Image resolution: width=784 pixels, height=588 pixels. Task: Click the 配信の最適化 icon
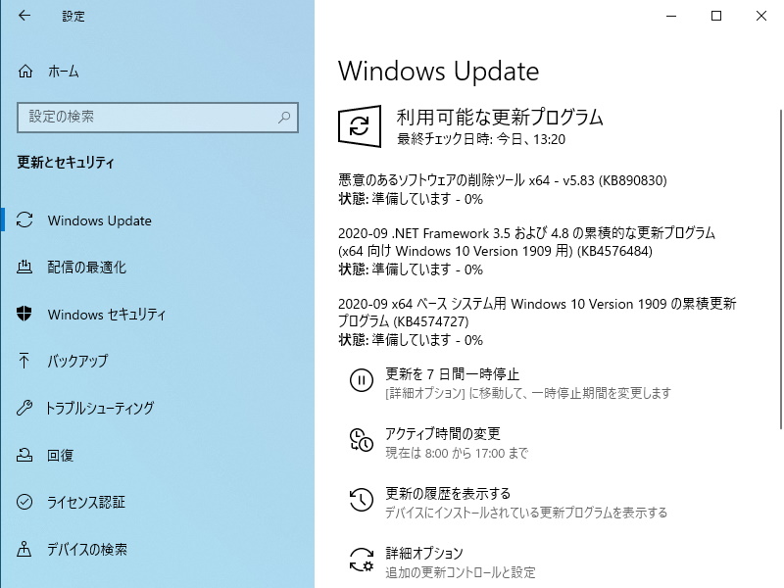click(x=24, y=268)
